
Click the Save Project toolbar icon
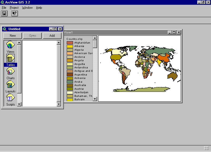tap(4, 13)
